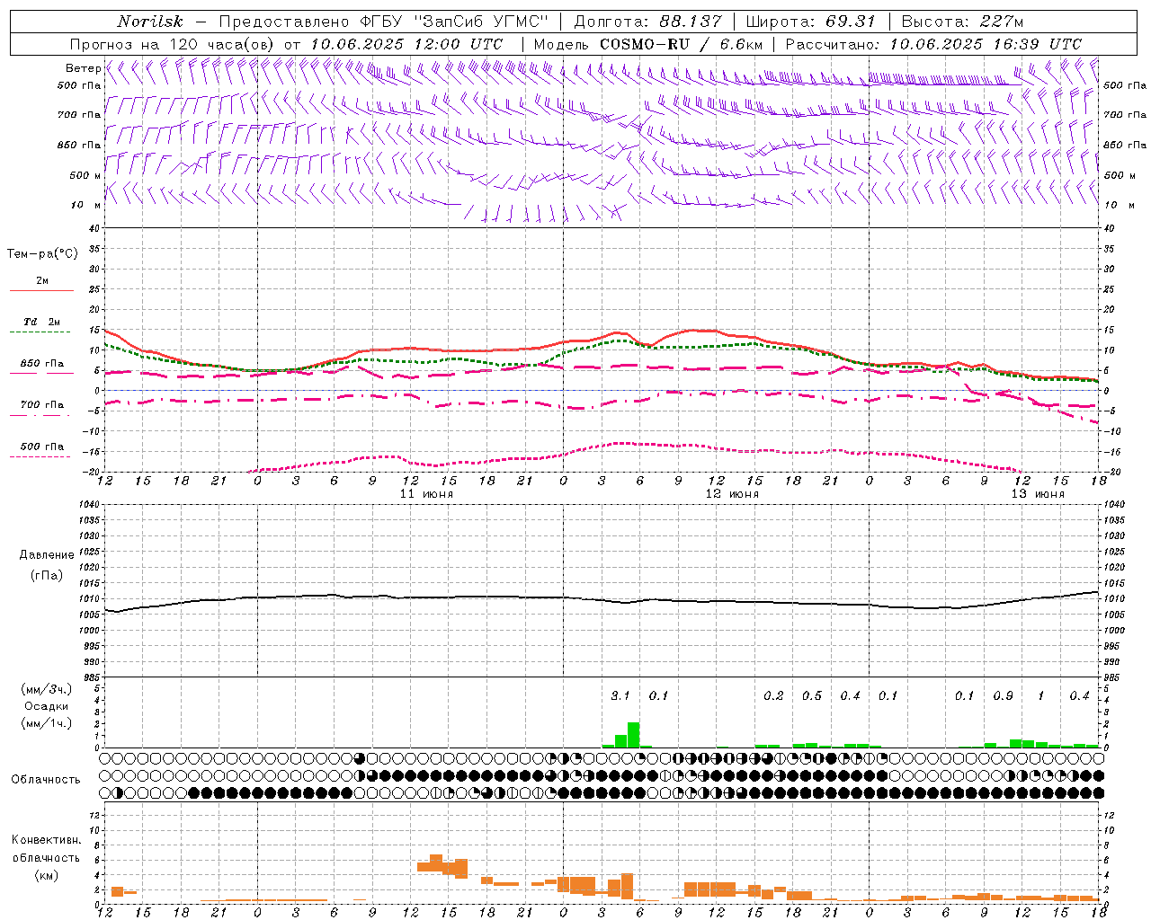Select the 'Предоставлено ФГБУ ЗапСиб УГМС' provider text
This screenshot has height=920, width=1151.
click(x=384, y=22)
